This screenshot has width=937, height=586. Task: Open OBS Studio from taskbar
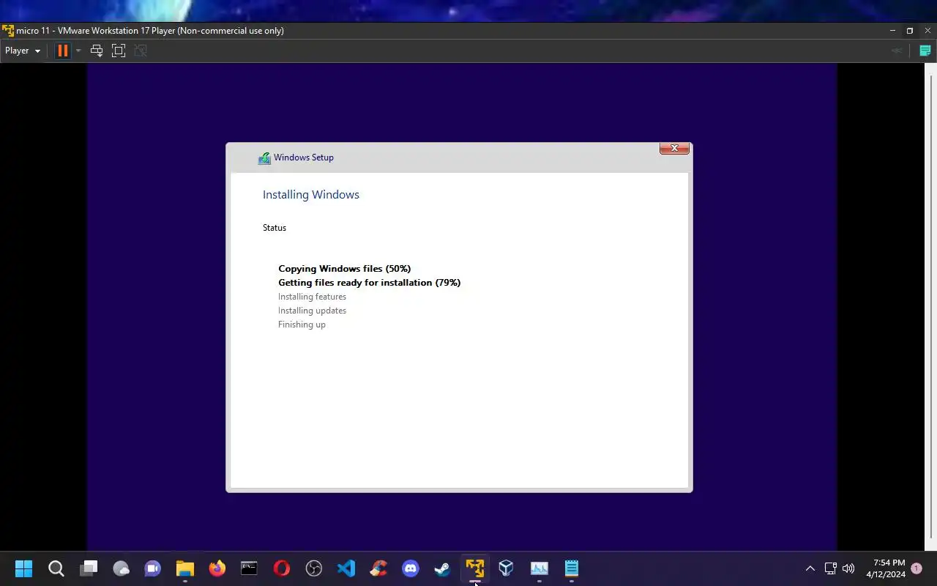point(313,568)
